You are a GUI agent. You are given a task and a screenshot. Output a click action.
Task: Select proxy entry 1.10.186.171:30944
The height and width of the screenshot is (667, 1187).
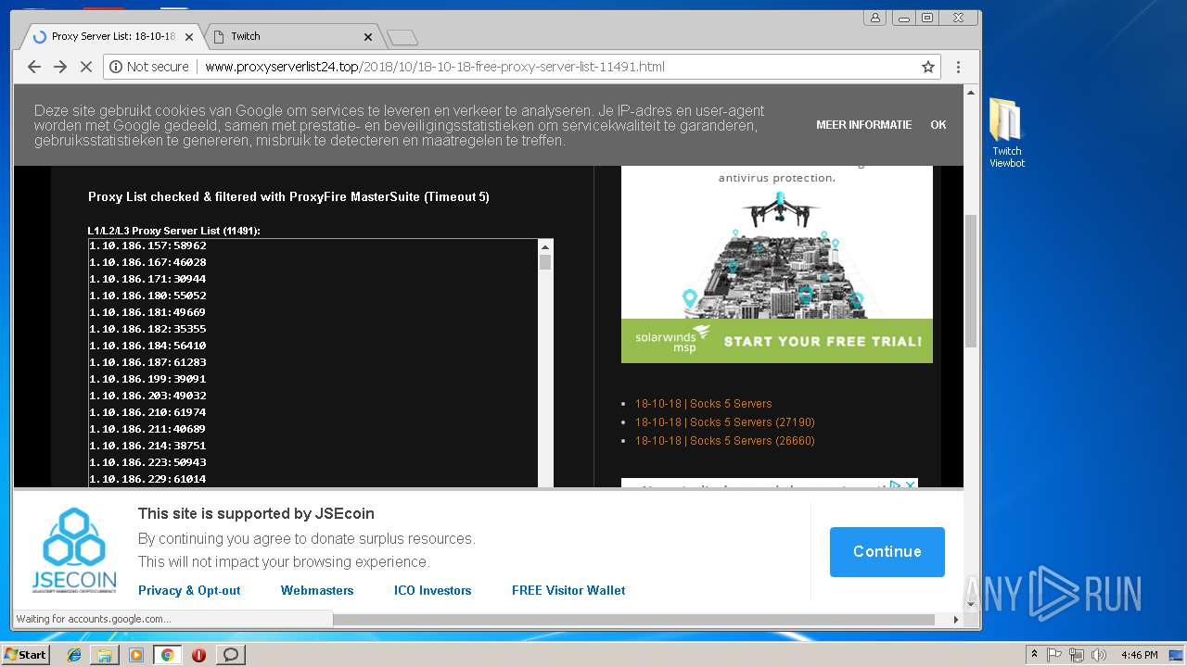tap(147, 279)
